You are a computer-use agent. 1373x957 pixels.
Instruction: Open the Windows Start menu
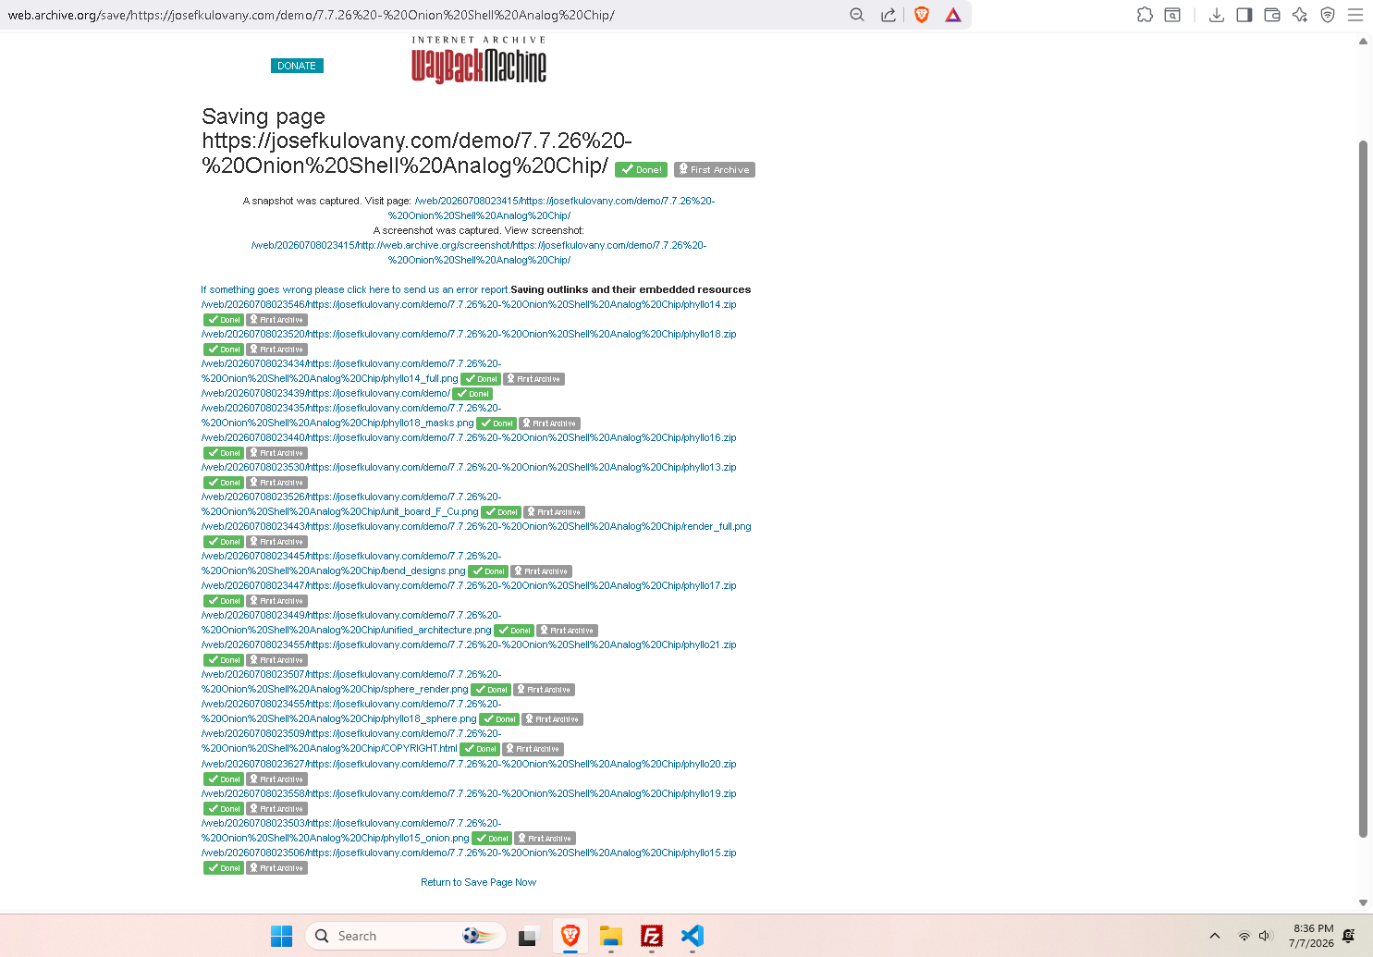(282, 936)
